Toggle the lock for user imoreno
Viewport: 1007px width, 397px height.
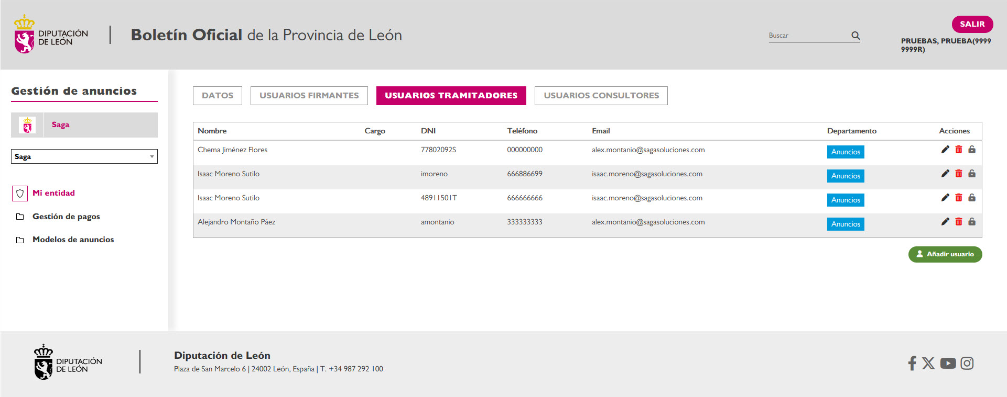[x=972, y=174]
